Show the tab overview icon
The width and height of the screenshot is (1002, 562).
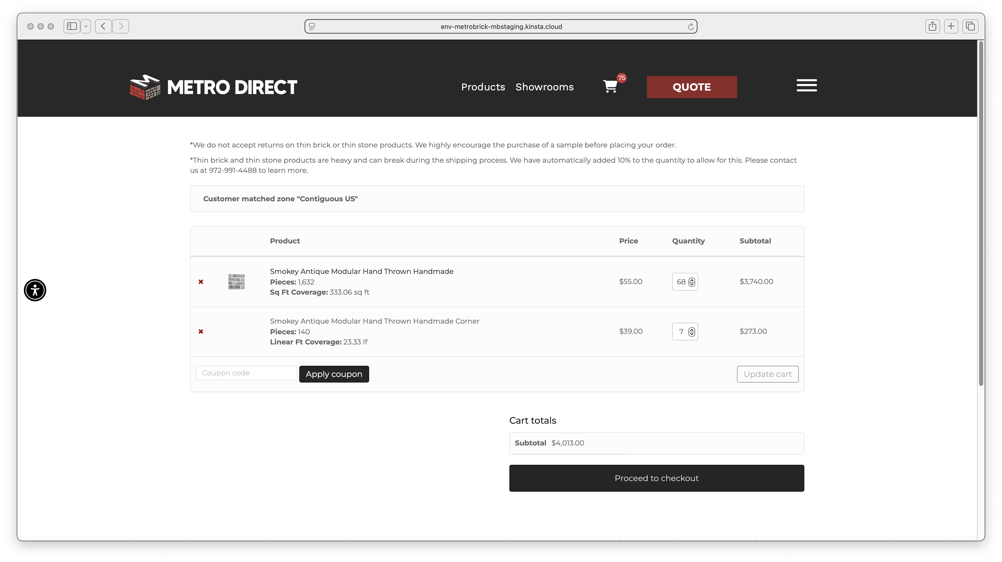(970, 26)
